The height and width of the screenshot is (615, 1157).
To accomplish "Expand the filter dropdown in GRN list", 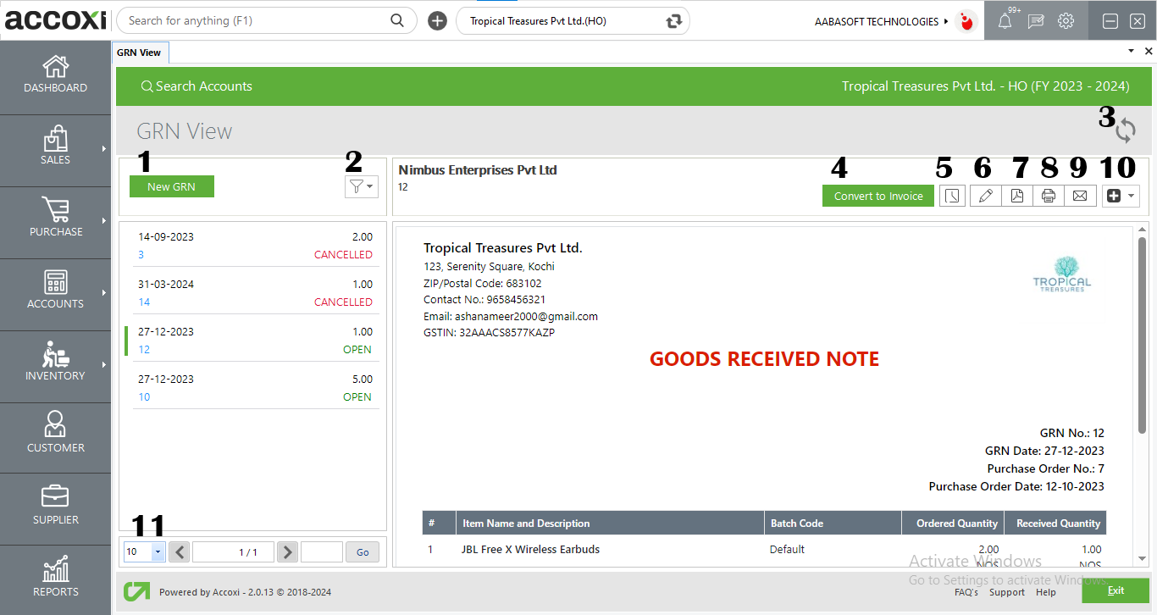I will [361, 186].
